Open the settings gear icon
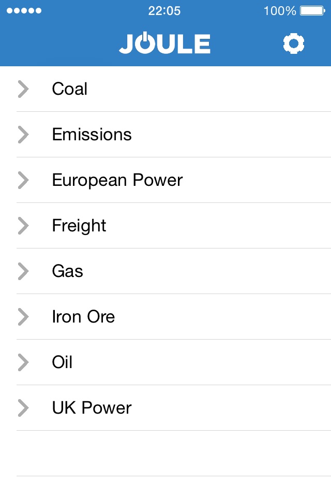Viewport: 331px width, 497px height. point(294,44)
